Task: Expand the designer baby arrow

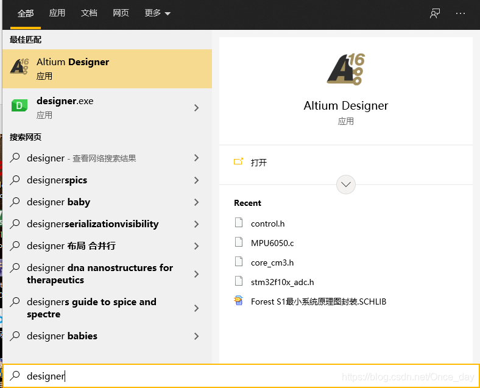Action: pos(197,202)
